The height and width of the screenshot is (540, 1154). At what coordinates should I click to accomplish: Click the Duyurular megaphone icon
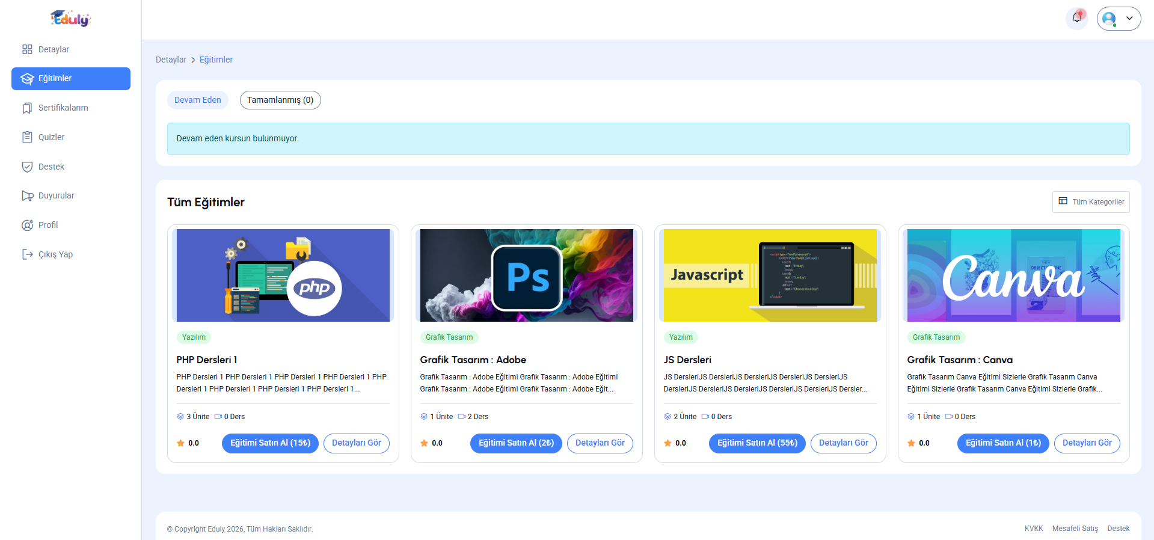[x=27, y=195]
